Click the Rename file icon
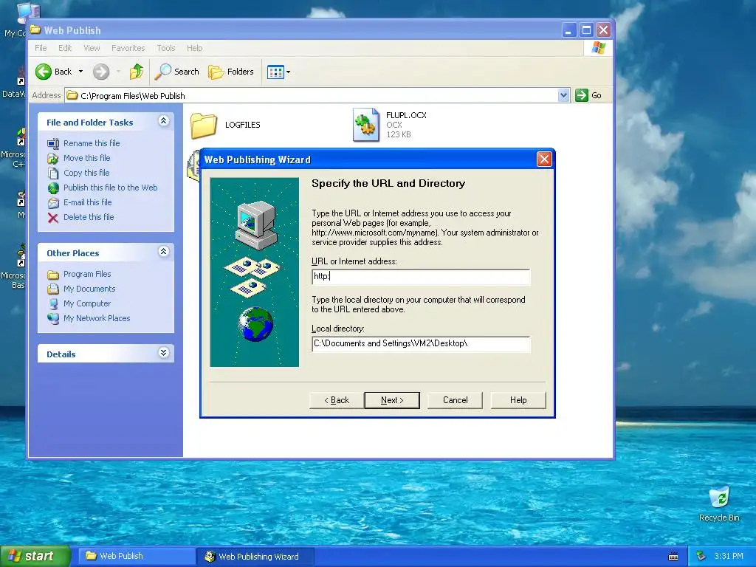Image resolution: width=756 pixels, height=567 pixels. point(53,144)
